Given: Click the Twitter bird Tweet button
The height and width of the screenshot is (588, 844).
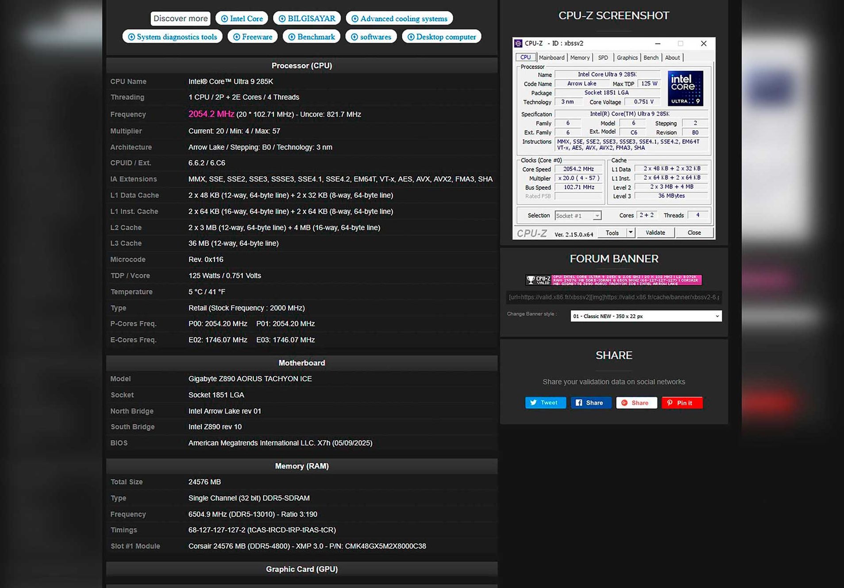Looking at the screenshot, I should pyautogui.click(x=545, y=402).
